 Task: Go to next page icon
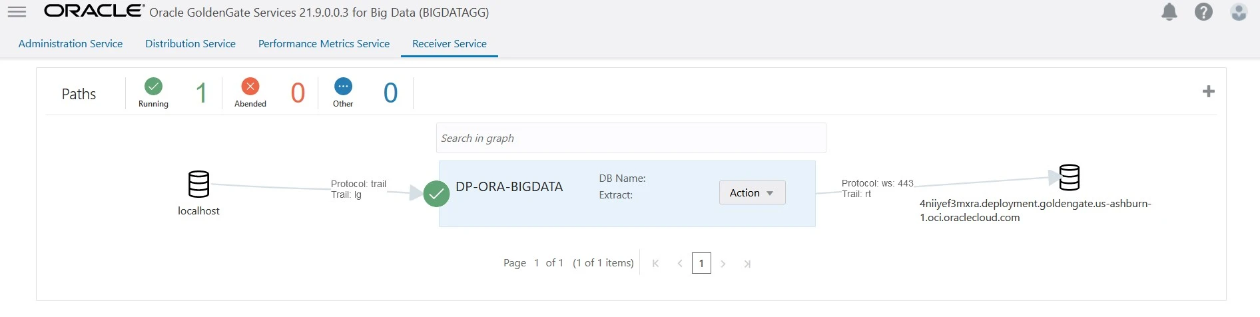[x=723, y=264]
